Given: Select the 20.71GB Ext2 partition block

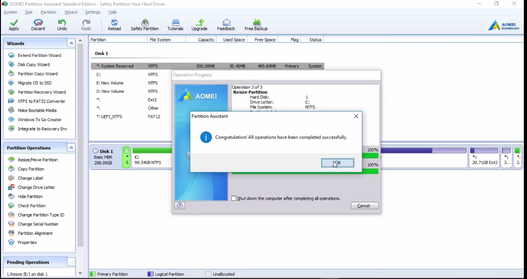Looking at the screenshot, I should [x=484, y=157].
